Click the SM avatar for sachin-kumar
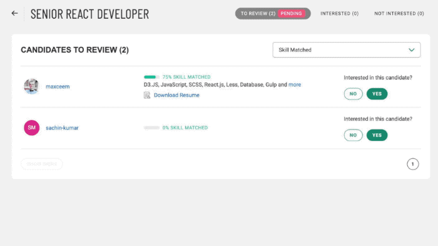The height and width of the screenshot is (246, 438). pyautogui.click(x=31, y=128)
